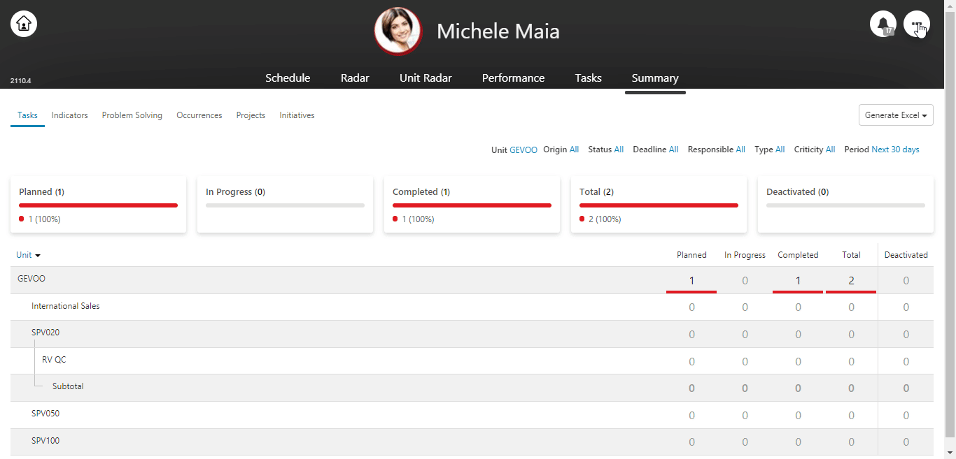The height and width of the screenshot is (459, 956).
Task: Select the RV QC row
Action: pos(472,360)
